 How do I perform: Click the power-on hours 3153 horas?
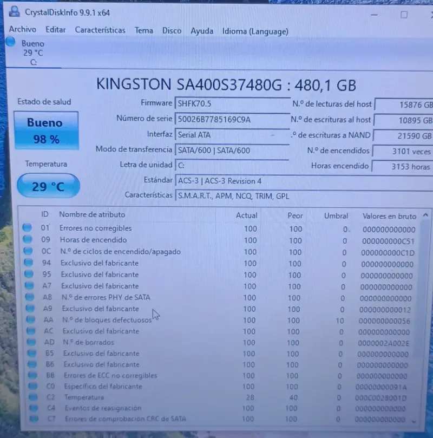[x=402, y=167]
